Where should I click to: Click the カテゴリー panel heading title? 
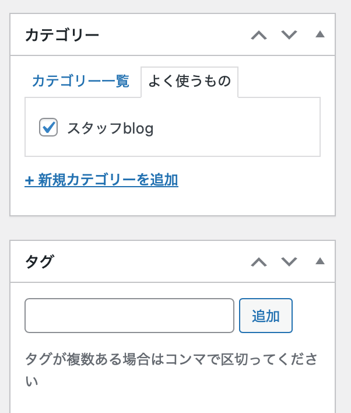point(62,35)
